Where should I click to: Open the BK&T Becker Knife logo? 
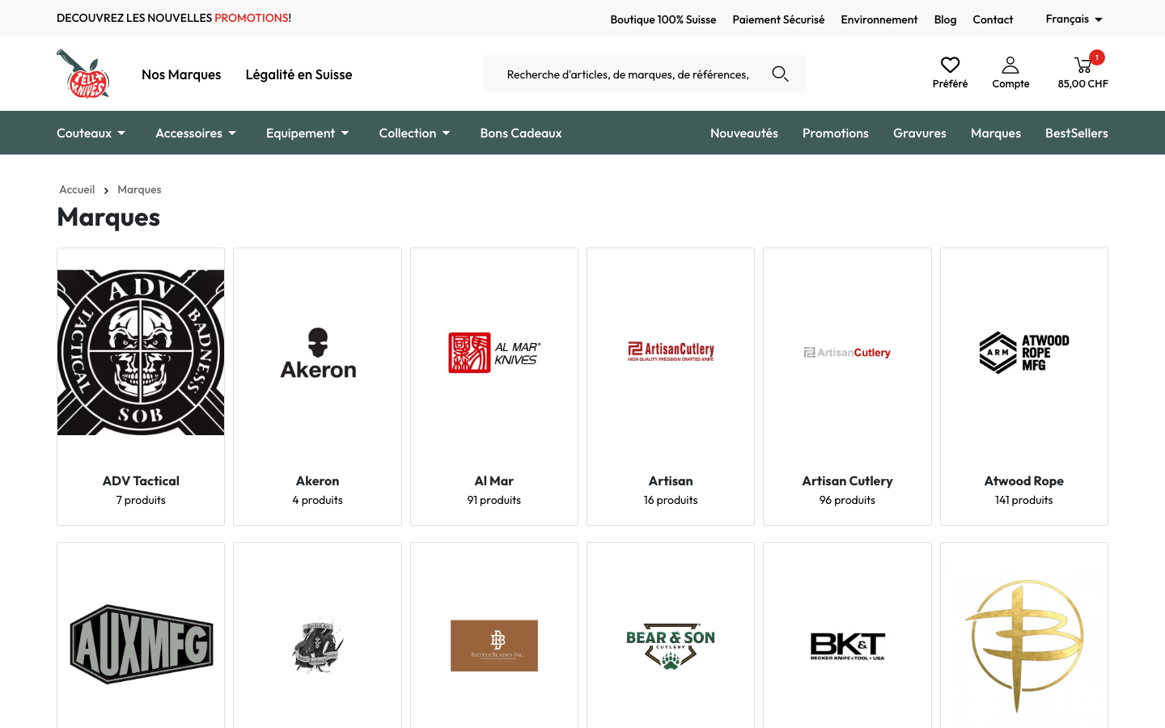click(847, 645)
